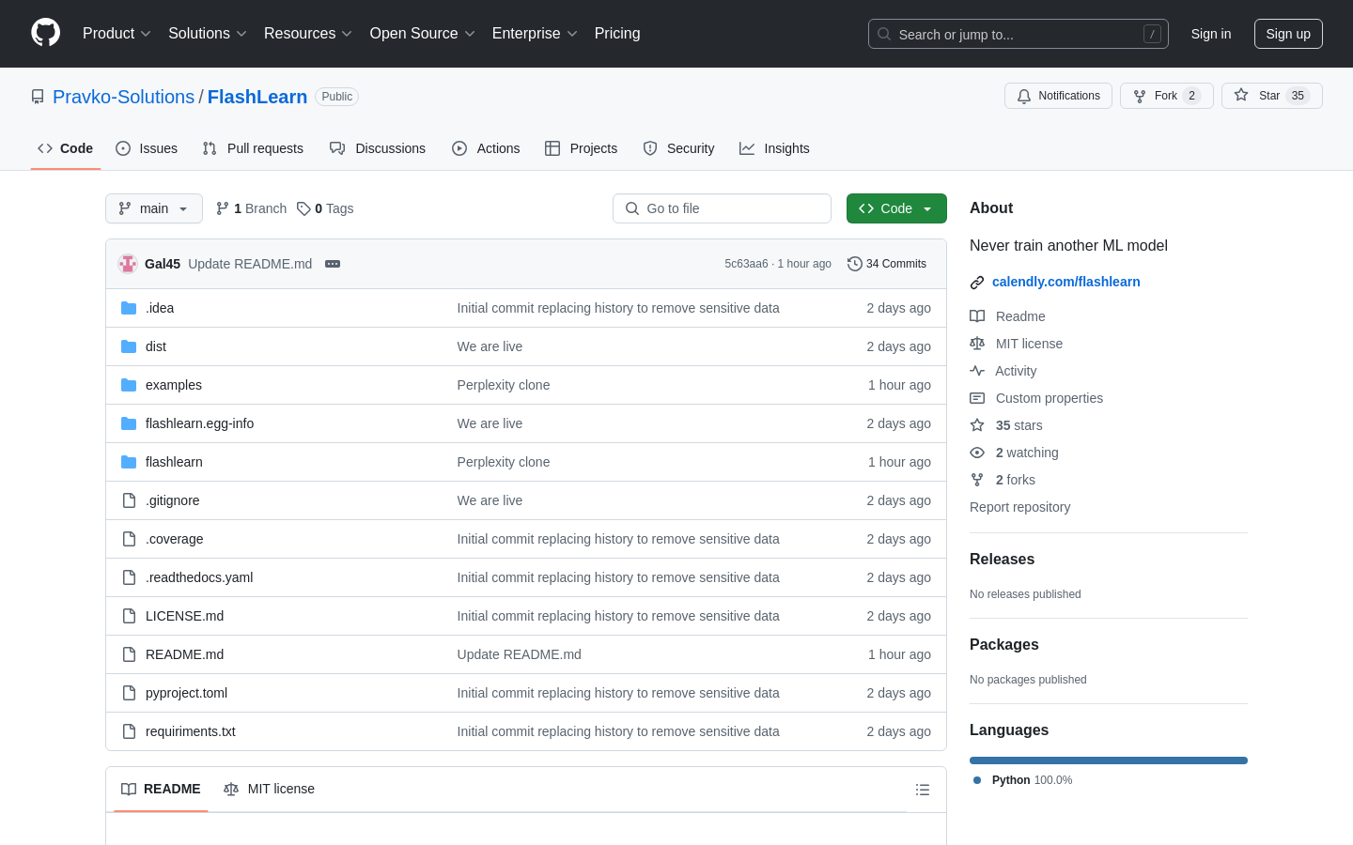The width and height of the screenshot is (1353, 845).
Task: Click the Sign up button
Action: [x=1288, y=34]
